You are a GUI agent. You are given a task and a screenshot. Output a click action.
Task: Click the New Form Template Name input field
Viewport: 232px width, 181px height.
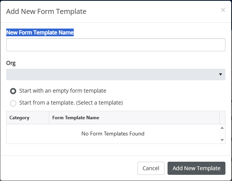tap(116, 45)
